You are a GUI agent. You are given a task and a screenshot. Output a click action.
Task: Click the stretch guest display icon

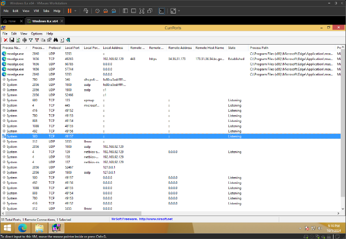point(173,11)
